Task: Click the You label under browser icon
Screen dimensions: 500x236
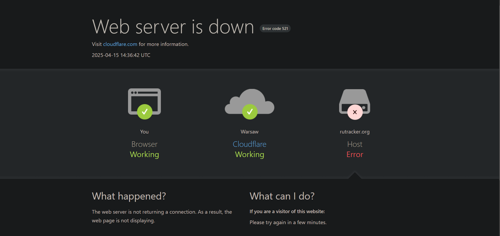Action: [145, 132]
